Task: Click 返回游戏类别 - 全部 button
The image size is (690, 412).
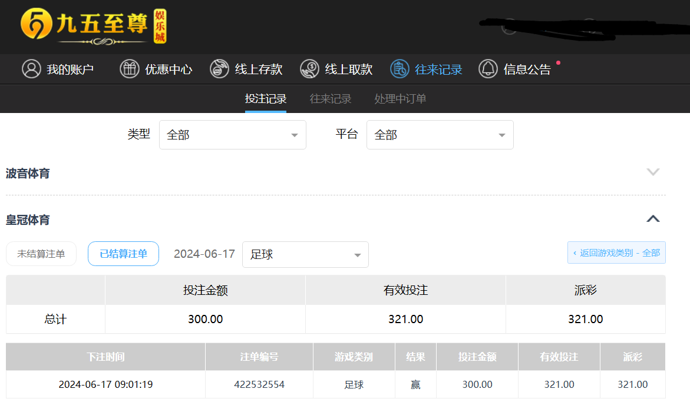Action: 616,252
